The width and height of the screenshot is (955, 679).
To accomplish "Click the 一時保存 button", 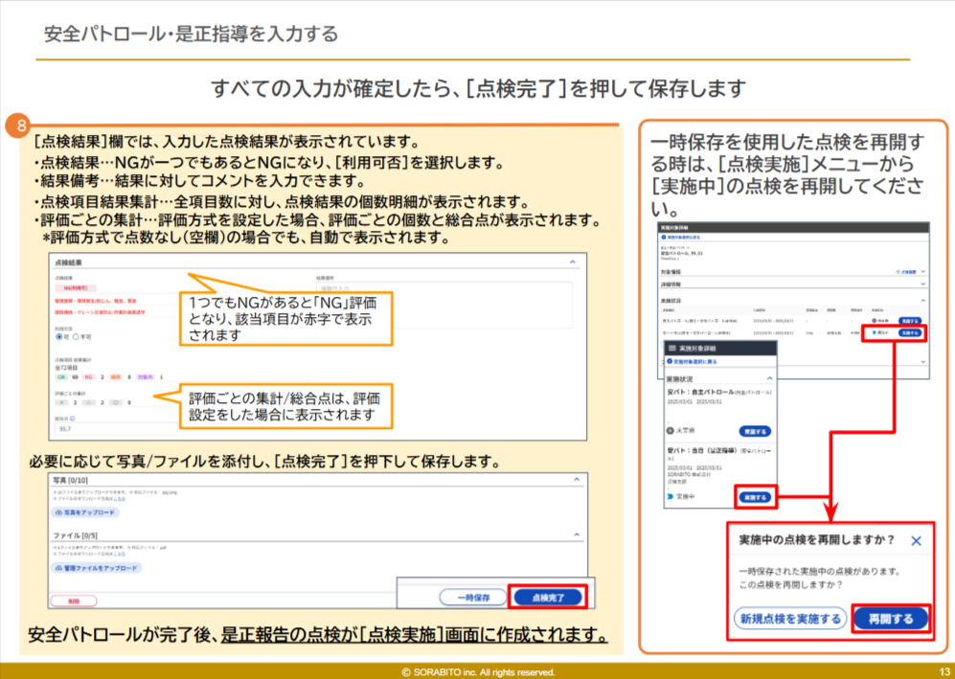I will tap(472, 597).
